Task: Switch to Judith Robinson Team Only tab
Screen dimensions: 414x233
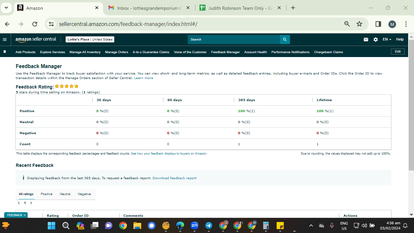Action: 240,8
